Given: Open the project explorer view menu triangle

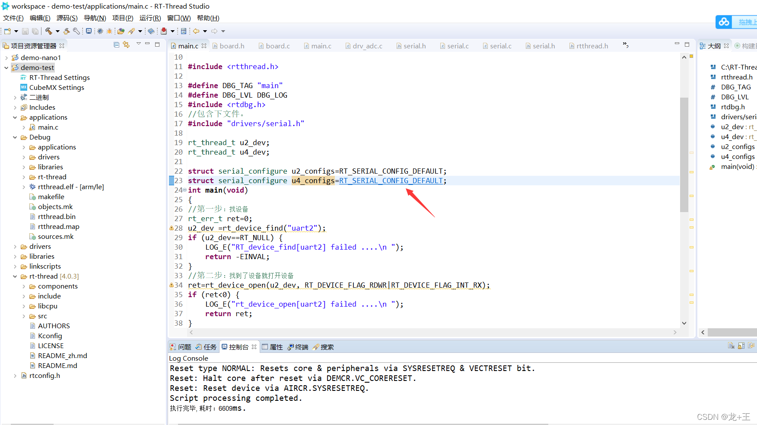Looking at the screenshot, I should pos(138,44).
